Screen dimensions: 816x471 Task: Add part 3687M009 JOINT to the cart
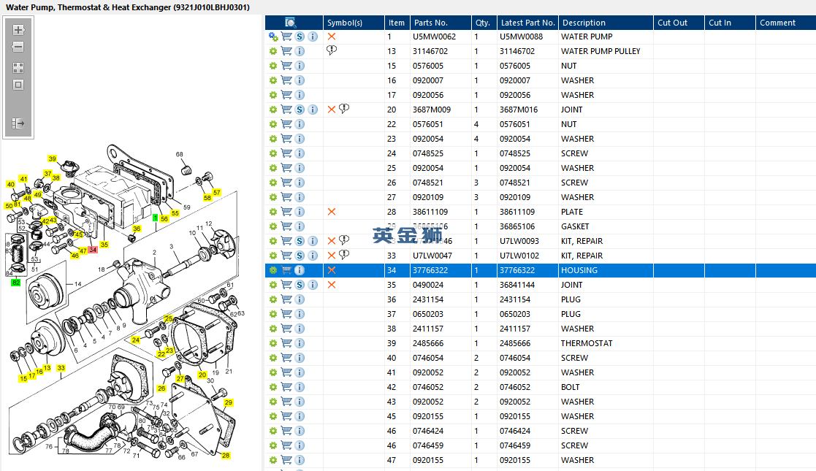(286, 110)
